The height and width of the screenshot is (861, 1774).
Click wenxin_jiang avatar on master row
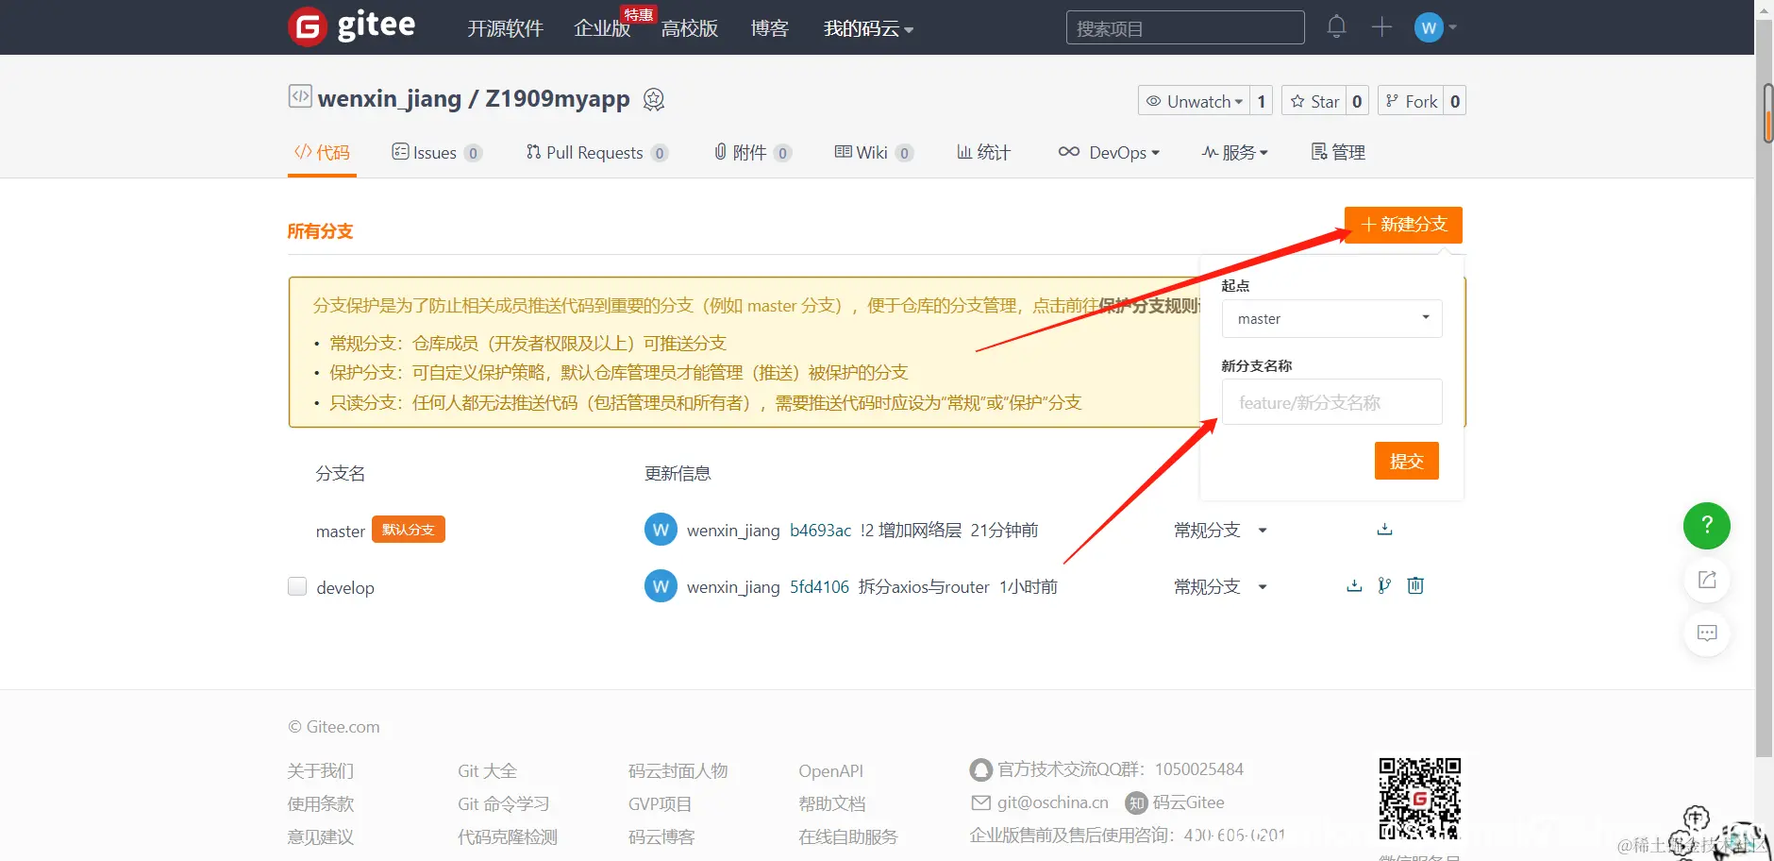point(661,530)
